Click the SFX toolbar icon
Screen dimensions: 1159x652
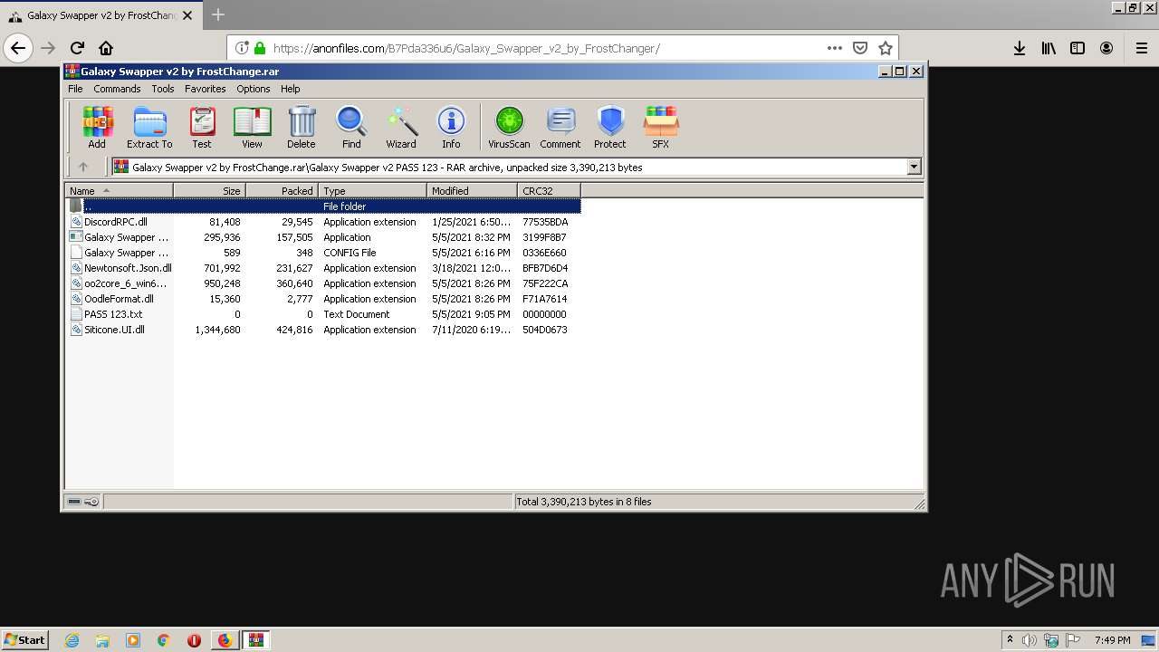(661, 127)
